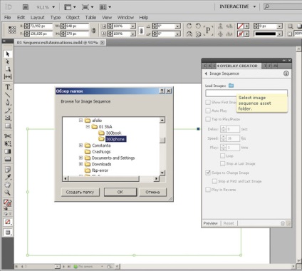Image resolution: width=302 pixels, height=271 pixels.
Task: Select the Page tool
Action: pyautogui.click(x=8, y=69)
